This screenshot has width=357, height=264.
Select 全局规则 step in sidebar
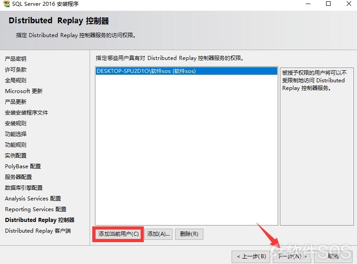(x=16, y=80)
